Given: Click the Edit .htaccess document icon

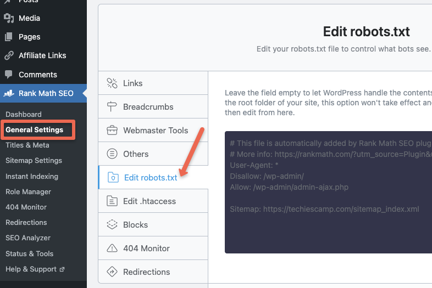Looking at the screenshot, I should click(x=112, y=201).
